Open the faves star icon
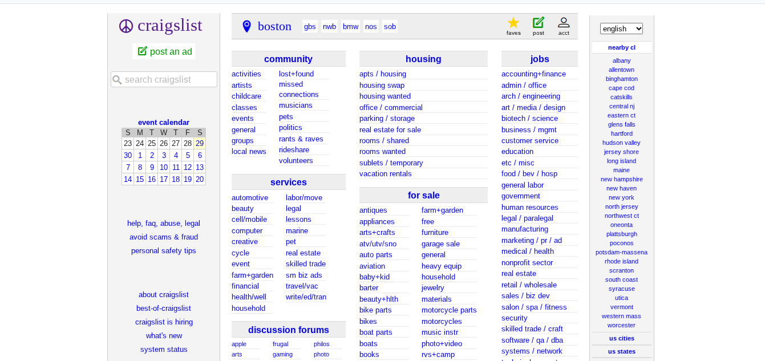Image resolution: width=765 pixels, height=361 pixels. click(x=513, y=23)
